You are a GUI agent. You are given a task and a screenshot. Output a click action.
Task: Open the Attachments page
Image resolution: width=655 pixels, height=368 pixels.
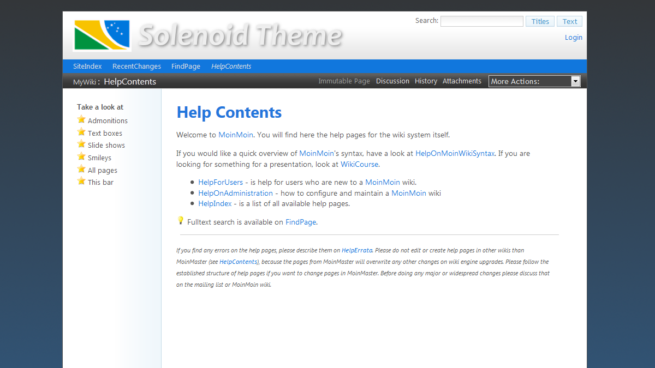(462, 81)
